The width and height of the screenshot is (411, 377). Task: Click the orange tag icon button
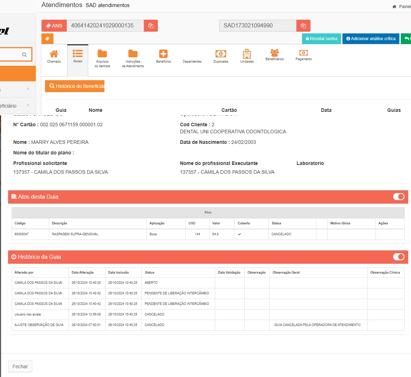(x=47, y=39)
